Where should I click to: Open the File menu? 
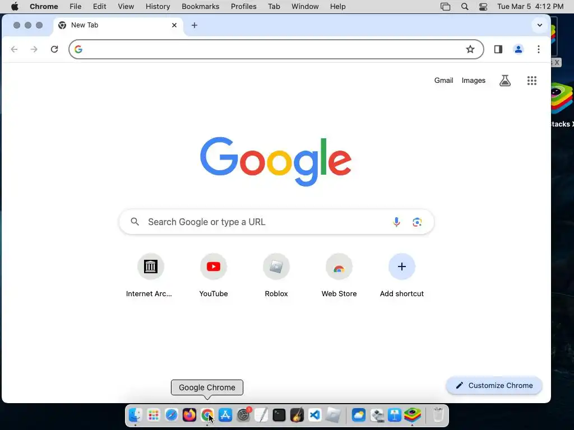pos(76,7)
